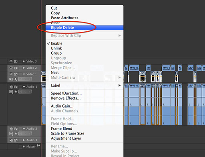Viewport: 205px width, 157px height.
Task: Toggle sync lock icon on Video 3
Action: click(x=16, y=61)
